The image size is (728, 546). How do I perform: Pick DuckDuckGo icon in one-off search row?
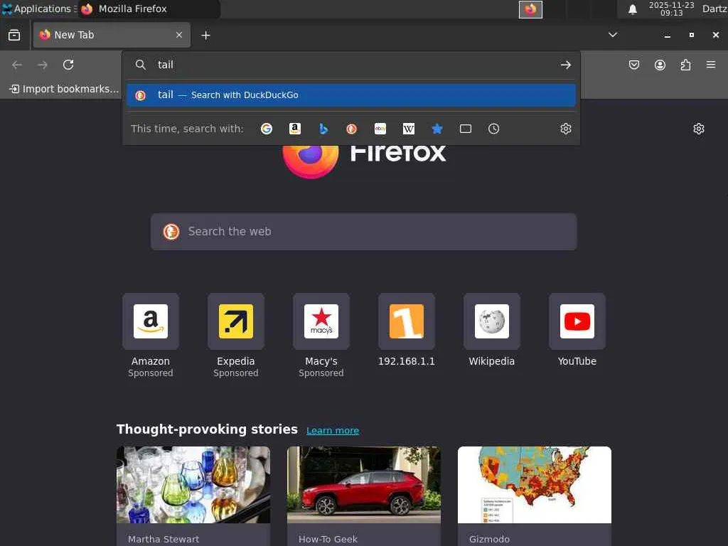[x=352, y=129]
